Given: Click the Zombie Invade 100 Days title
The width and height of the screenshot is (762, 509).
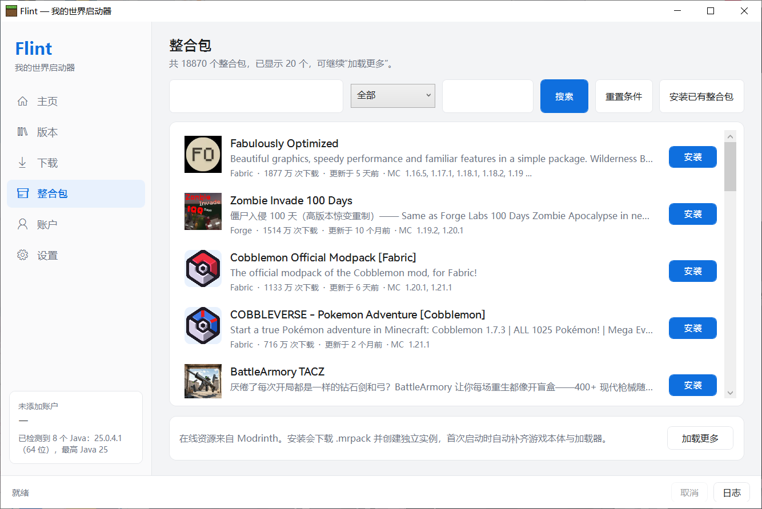Looking at the screenshot, I should pyautogui.click(x=291, y=200).
